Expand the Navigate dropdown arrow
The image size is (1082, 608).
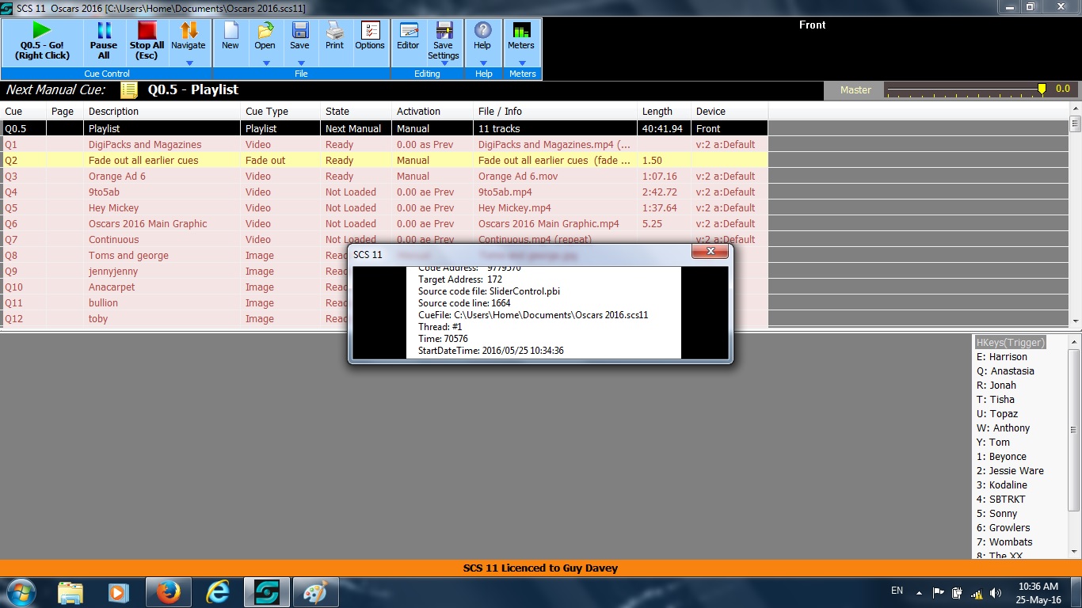[x=189, y=63]
